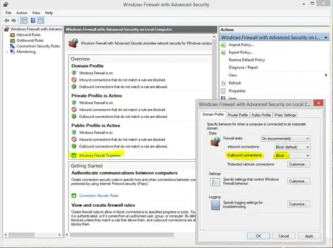Viewport: 333px width, 248px height.
Task: Open the Firewall state dropdown
Action: 286,139
